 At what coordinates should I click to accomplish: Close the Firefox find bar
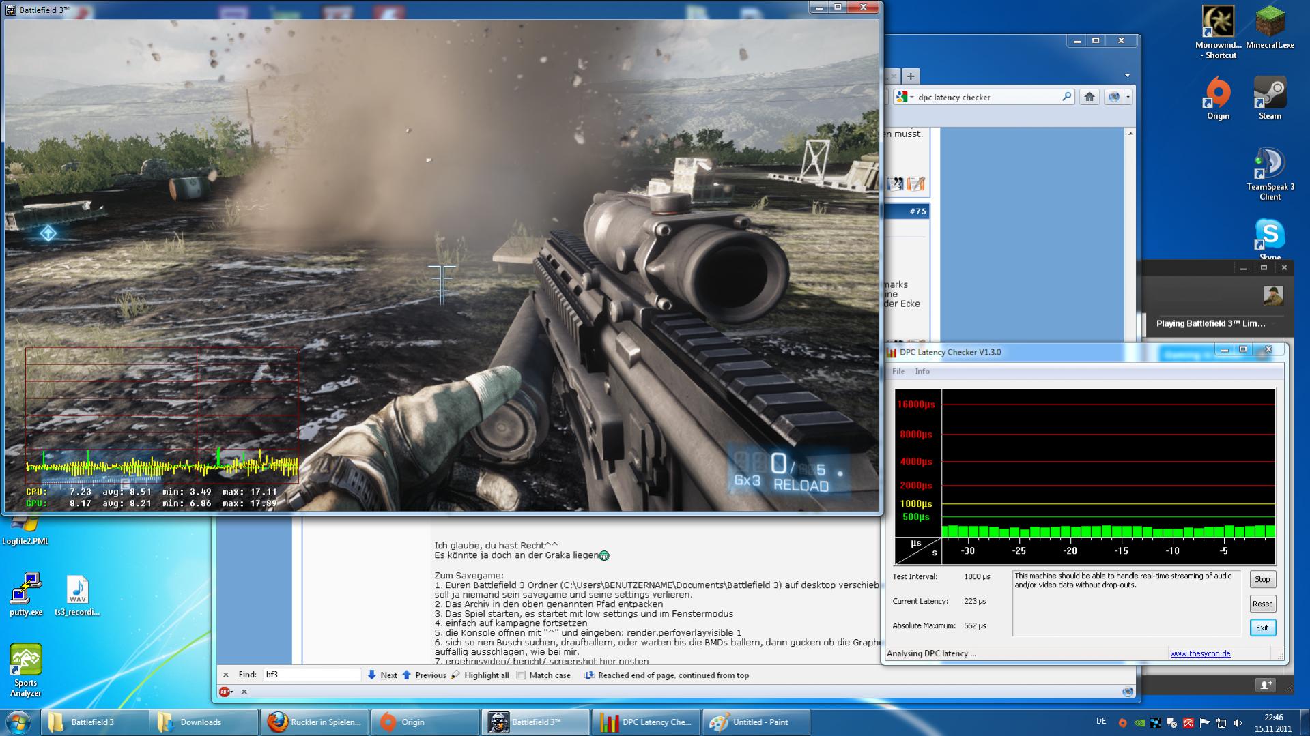click(x=226, y=675)
